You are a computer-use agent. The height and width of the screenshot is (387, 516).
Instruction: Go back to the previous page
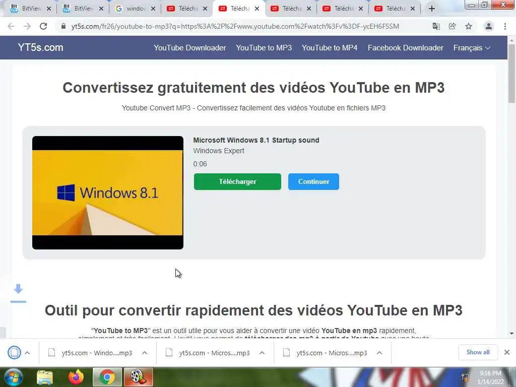coord(11,26)
